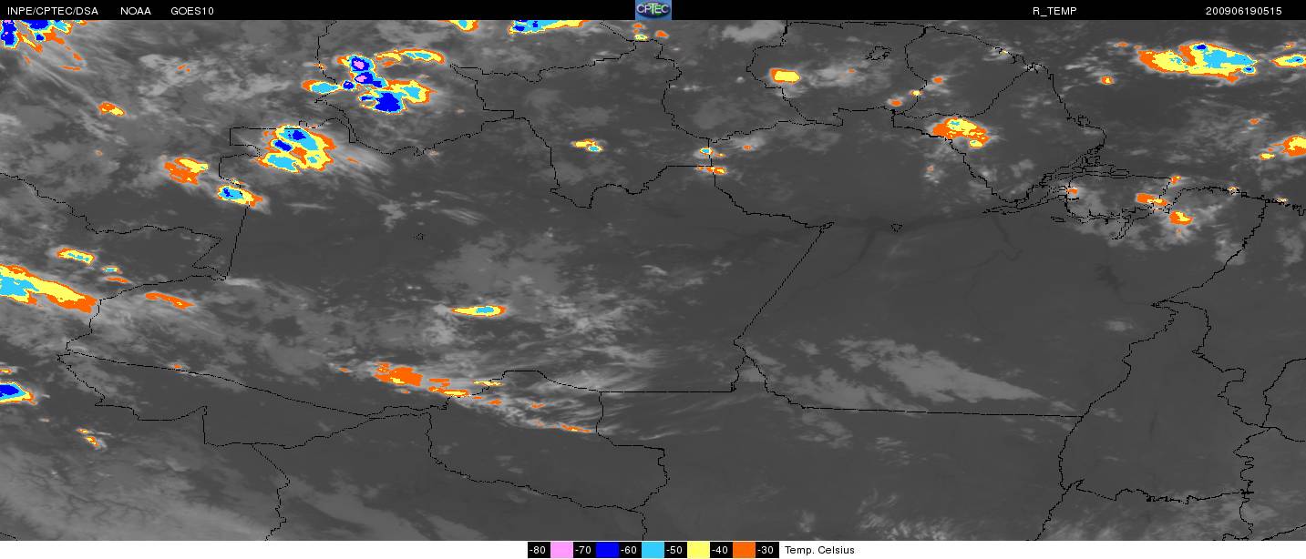Select the orange legend color swatch
1306x559 pixels.
pos(744,550)
